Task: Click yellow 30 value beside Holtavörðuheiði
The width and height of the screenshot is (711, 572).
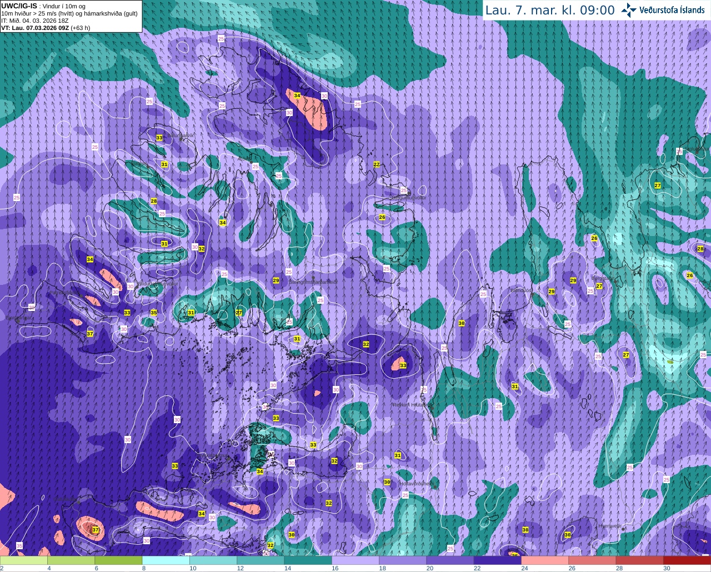Action: click(x=387, y=482)
